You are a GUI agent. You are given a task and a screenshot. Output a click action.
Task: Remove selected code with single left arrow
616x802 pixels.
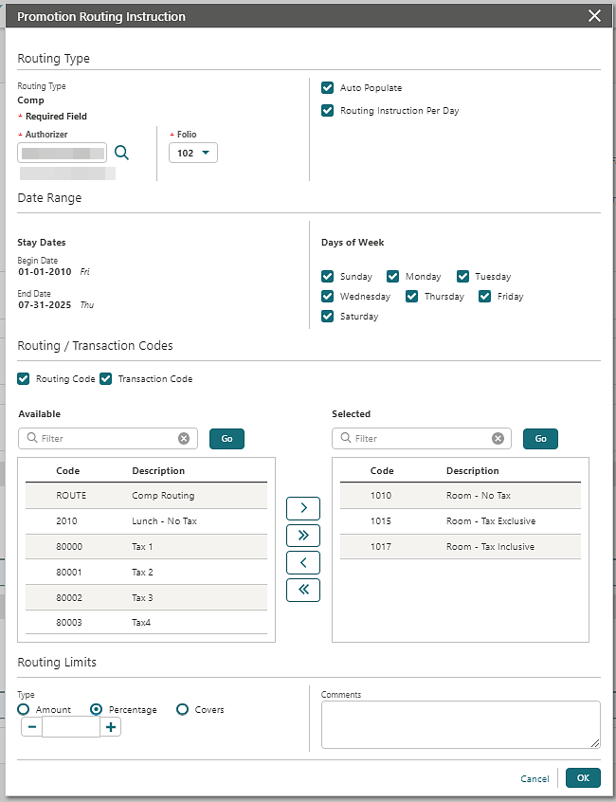(303, 562)
